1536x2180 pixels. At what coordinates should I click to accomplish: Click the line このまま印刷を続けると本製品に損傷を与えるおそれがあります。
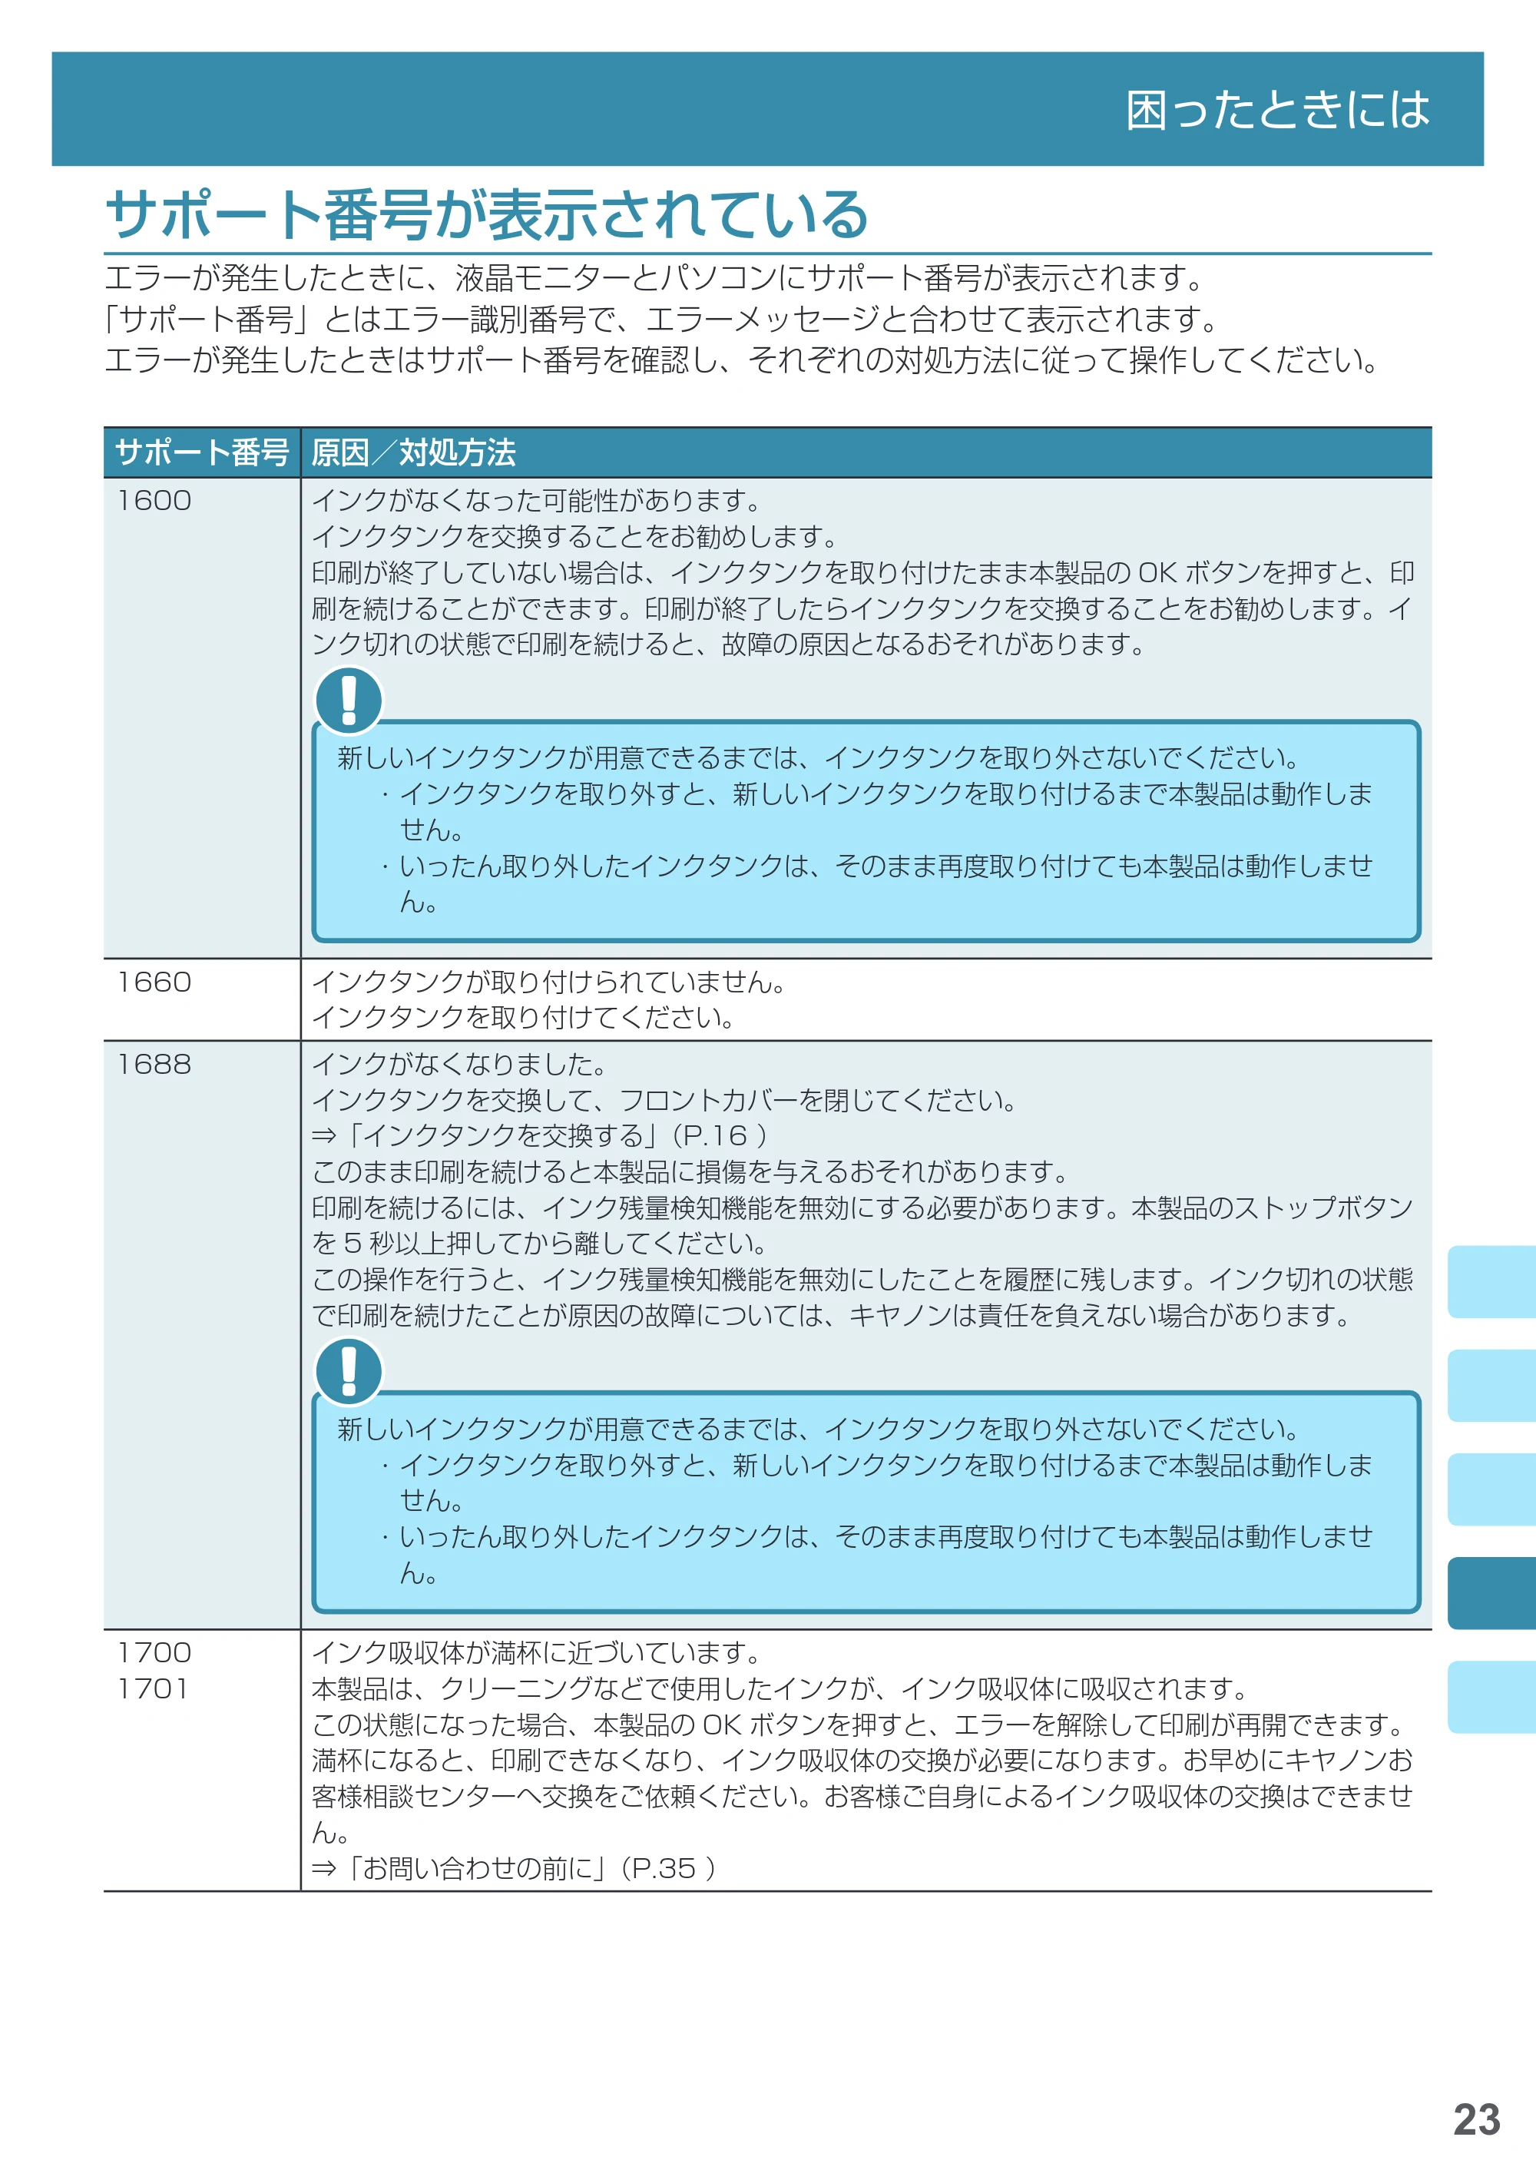click(691, 1171)
